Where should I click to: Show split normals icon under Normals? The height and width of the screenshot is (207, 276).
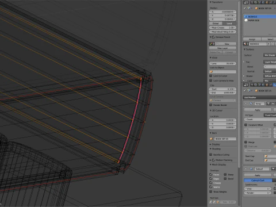pyautogui.click(x=214, y=202)
